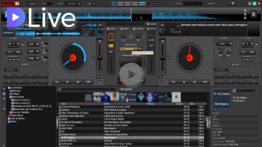
Task: Click the To Trip Space cover thumbnail
Action: pyautogui.click(x=132, y=97)
